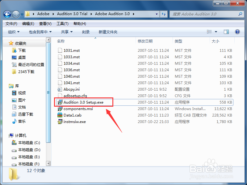Open the 迅雷下载 library
The image size is (247, 185).
click(x=22, y=114)
